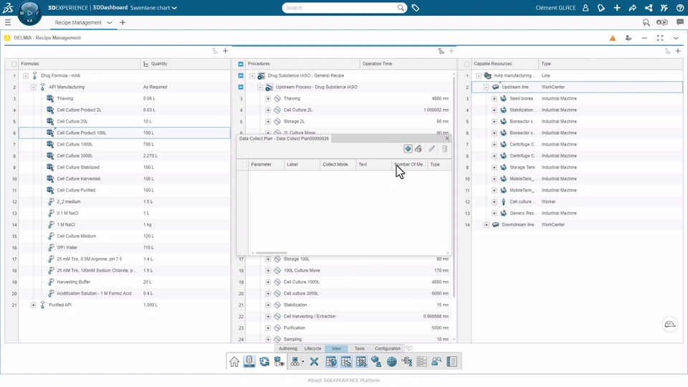Add a new dashboard tab with plus
This screenshot has height=387, width=688.
123,22
